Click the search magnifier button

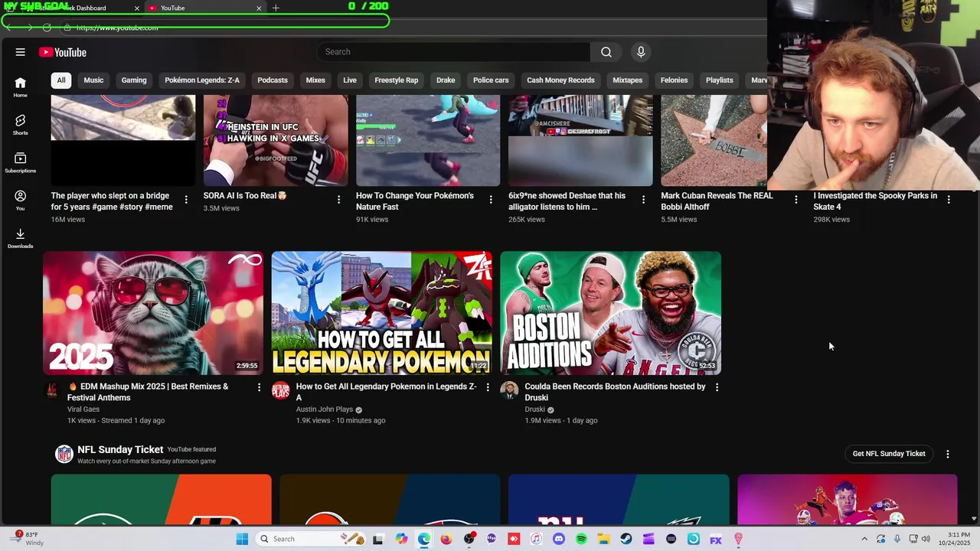606,52
